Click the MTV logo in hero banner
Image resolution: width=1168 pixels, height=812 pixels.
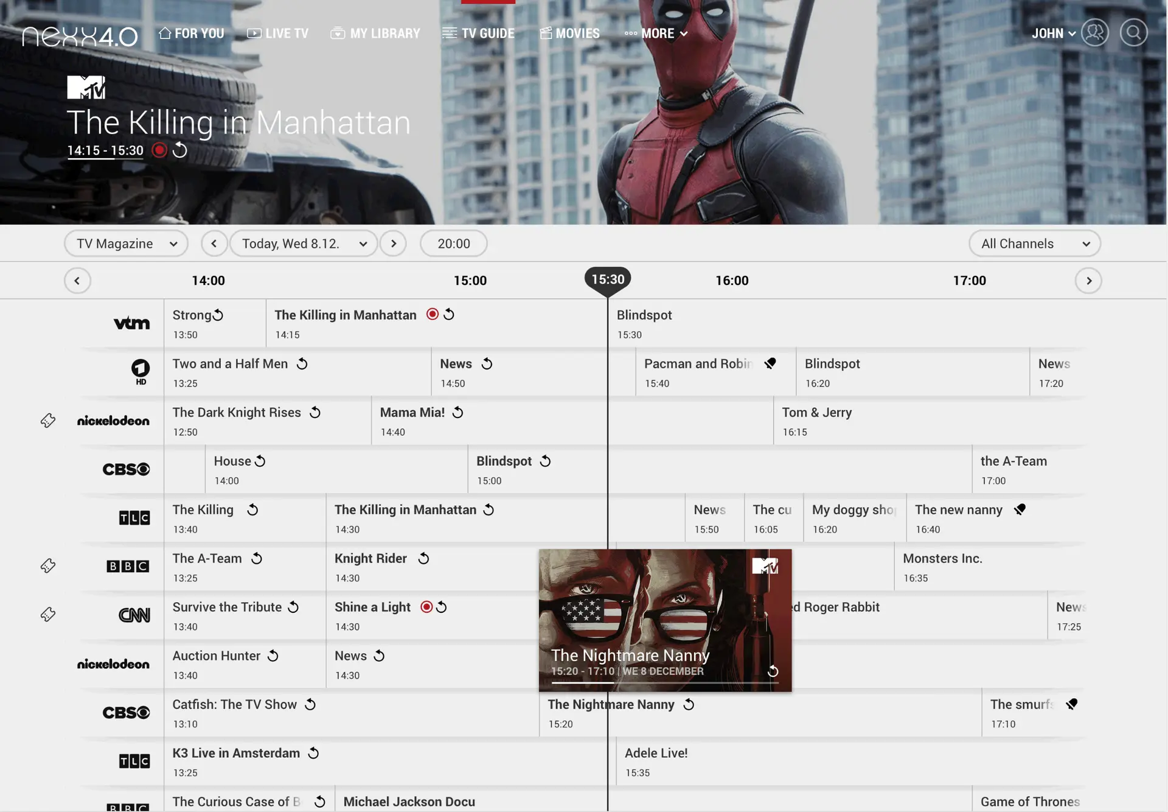click(x=86, y=87)
